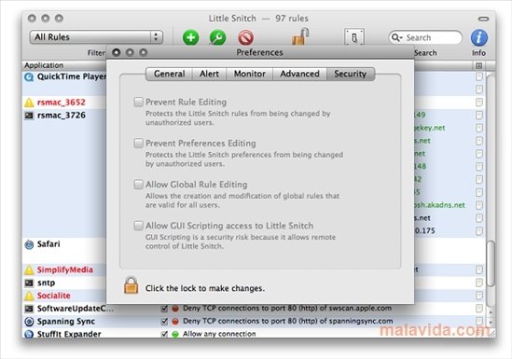Uncheck the spanningsync.com rule checkbox
512x359 pixels.
click(x=164, y=321)
